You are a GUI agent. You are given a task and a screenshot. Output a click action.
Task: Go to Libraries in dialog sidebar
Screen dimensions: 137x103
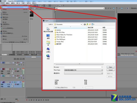coord(48,43)
